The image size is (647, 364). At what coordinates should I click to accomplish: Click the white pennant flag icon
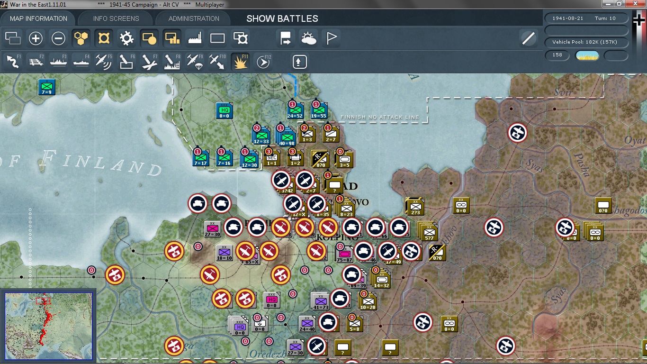click(x=331, y=38)
